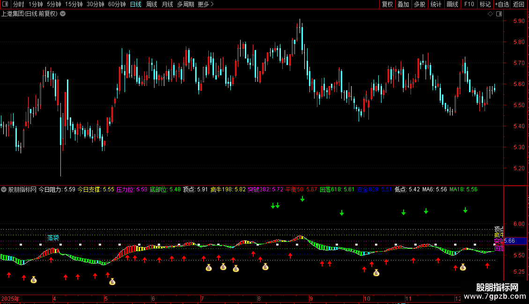Viewport: 529px width, 304px height.
Task: Click the rightmost red up arrow signal
Action: (487, 266)
